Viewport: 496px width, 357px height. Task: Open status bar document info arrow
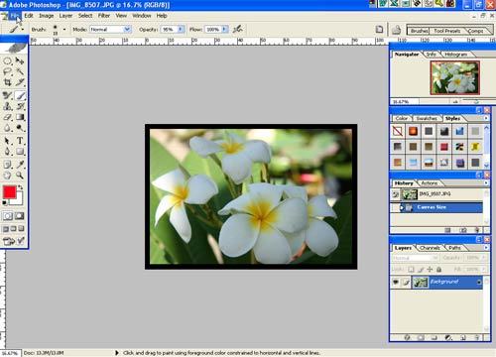tap(116, 353)
